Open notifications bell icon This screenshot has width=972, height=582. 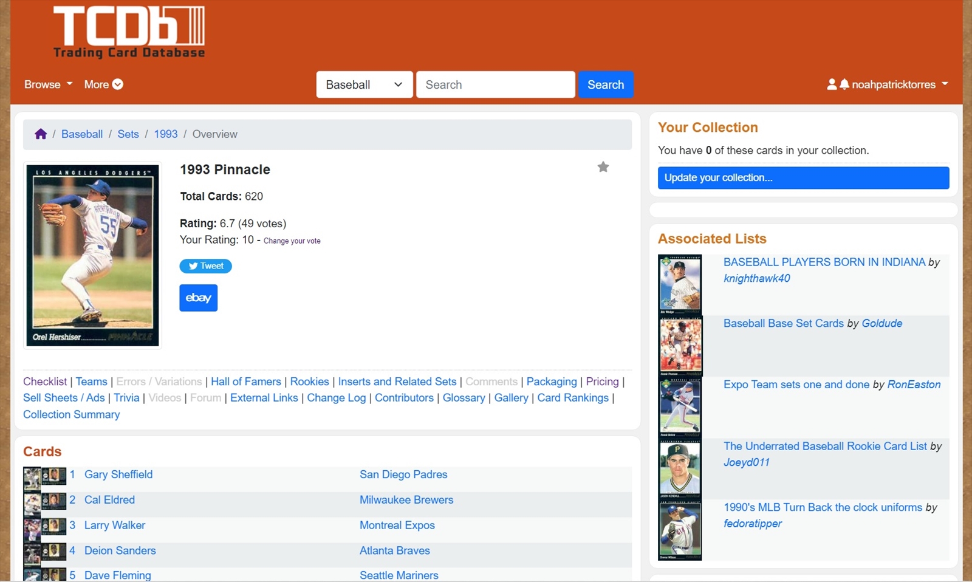click(x=844, y=84)
